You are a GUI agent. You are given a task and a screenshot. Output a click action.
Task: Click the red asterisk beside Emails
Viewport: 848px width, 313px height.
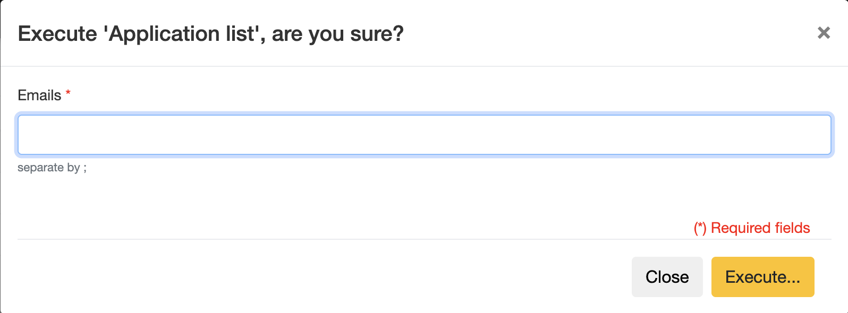pos(68,93)
